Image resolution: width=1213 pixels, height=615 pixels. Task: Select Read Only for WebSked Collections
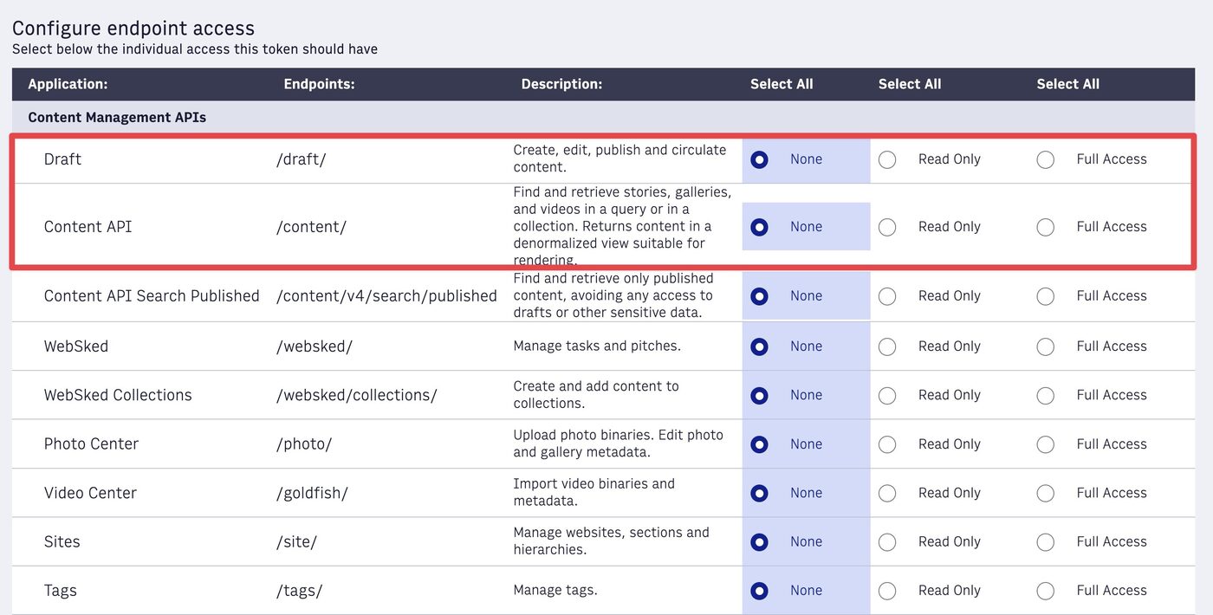click(x=887, y=395)
